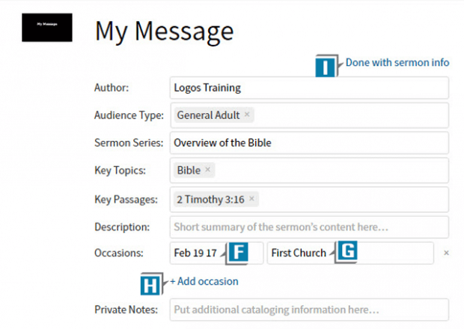Remove the 2 Timothy 3:16 passage tag
The image size is (464, 329).
tap(252, 199)
